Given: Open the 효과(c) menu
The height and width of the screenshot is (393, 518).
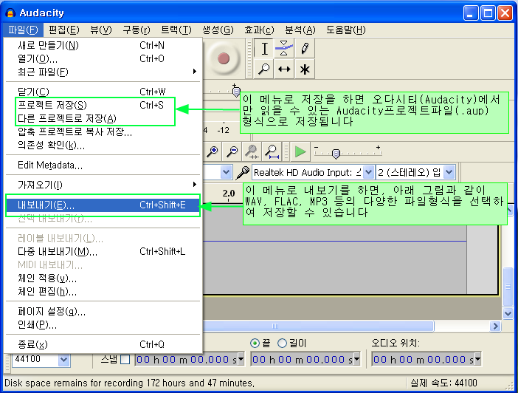Looking at the screenshot, I should 259,30.
